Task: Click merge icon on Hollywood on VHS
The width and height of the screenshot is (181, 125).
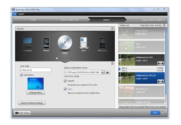Action: coord(161,63)
